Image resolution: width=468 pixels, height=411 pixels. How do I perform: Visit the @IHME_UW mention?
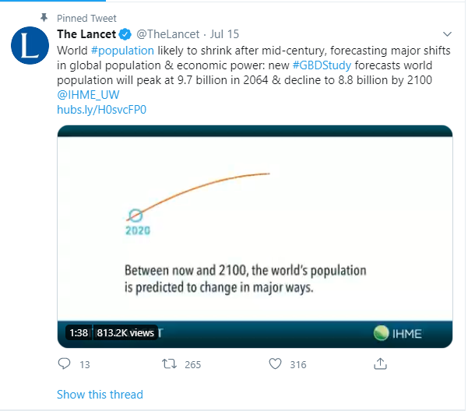point(87,95)
